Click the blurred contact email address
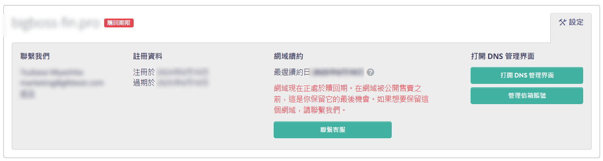 (62, 83)
